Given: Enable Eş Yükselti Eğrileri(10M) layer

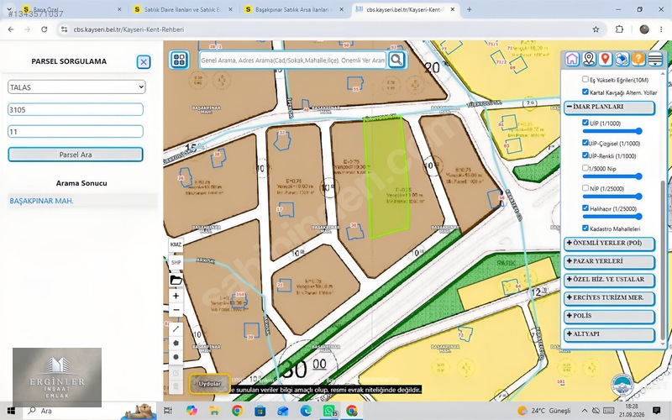Looking at the screenshot, I should [585, 79].
